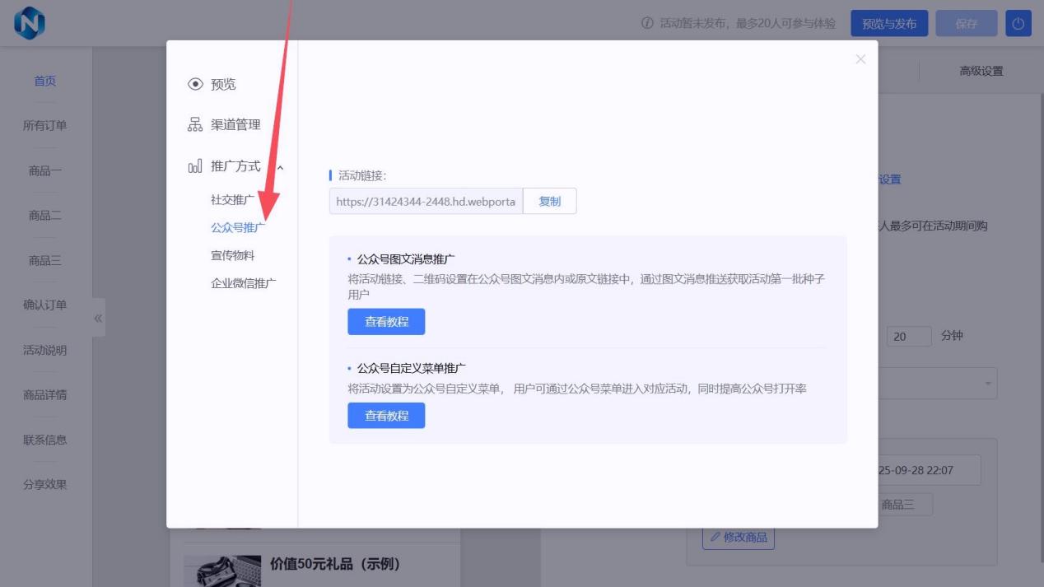The width and height of the screenshot is (1044, 587).
Task: Select 社交推广 in the promotion menu
Action: pos(232,200)
